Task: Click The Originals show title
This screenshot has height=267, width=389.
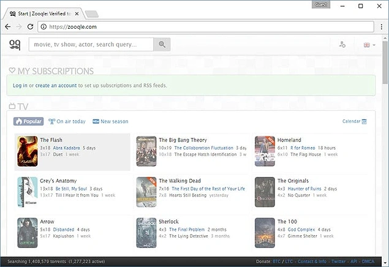Action: (x=293, y=181)
